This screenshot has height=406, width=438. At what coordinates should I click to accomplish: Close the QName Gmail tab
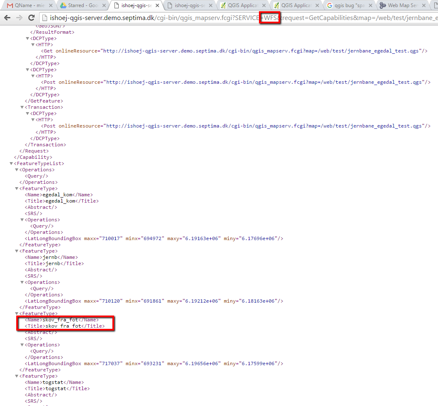[50, 5]
